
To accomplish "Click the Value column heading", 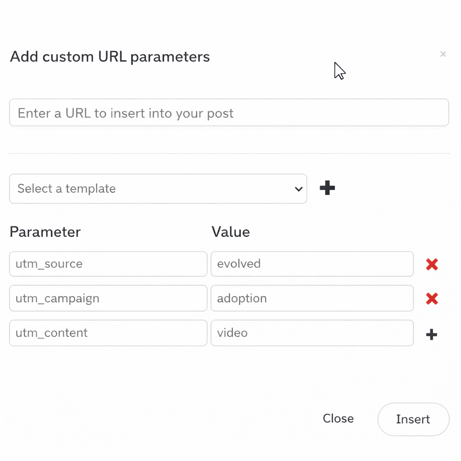I will pyautogui.click(x=230, y=232).
